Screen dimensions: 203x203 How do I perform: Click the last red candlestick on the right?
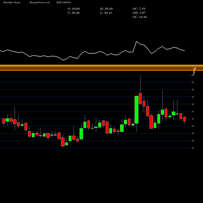pyautogui.click(x=184, y=119)
